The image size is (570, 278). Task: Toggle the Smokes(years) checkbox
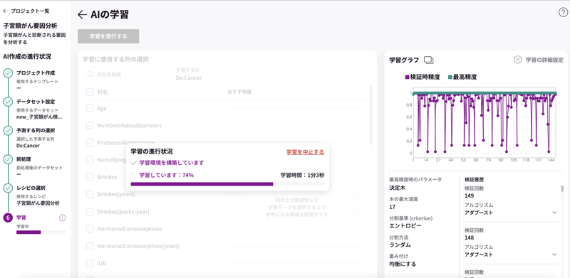pyautogui.click(x=90, y=194)
